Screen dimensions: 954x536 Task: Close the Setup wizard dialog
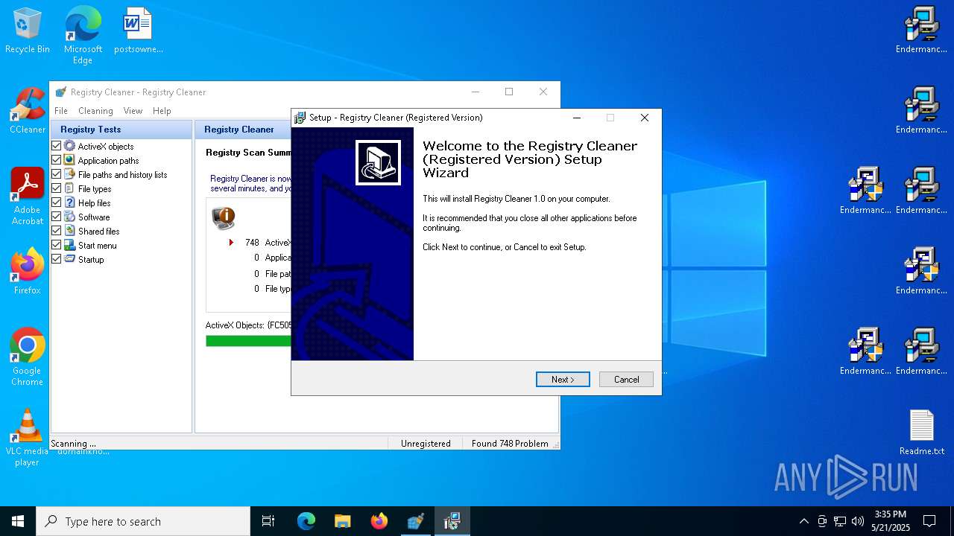(x=645, y=118)
